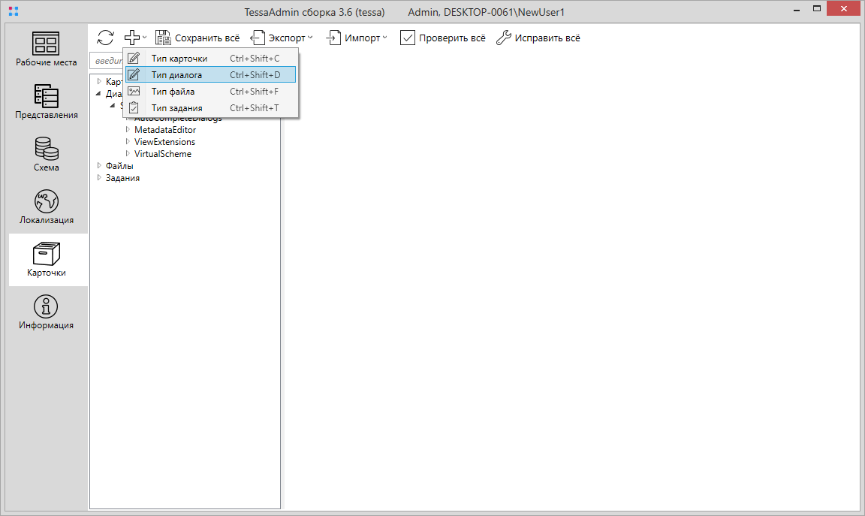This screenshot has width=865, height=516.
Task: Click the plus add-new icon
Action: [132, 38]
